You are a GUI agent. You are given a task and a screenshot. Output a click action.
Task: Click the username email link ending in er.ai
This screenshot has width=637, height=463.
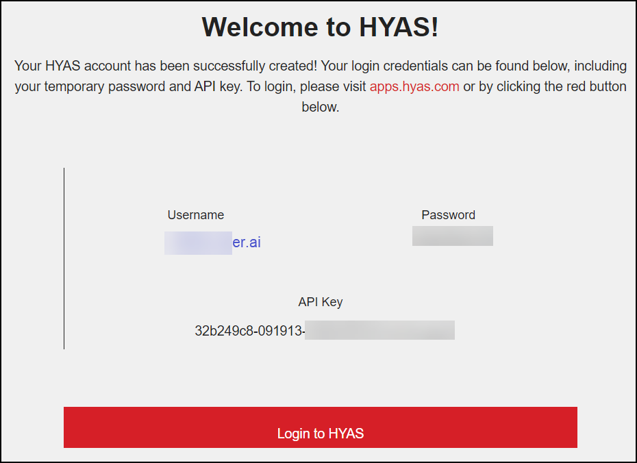click(x=247, y=242)
